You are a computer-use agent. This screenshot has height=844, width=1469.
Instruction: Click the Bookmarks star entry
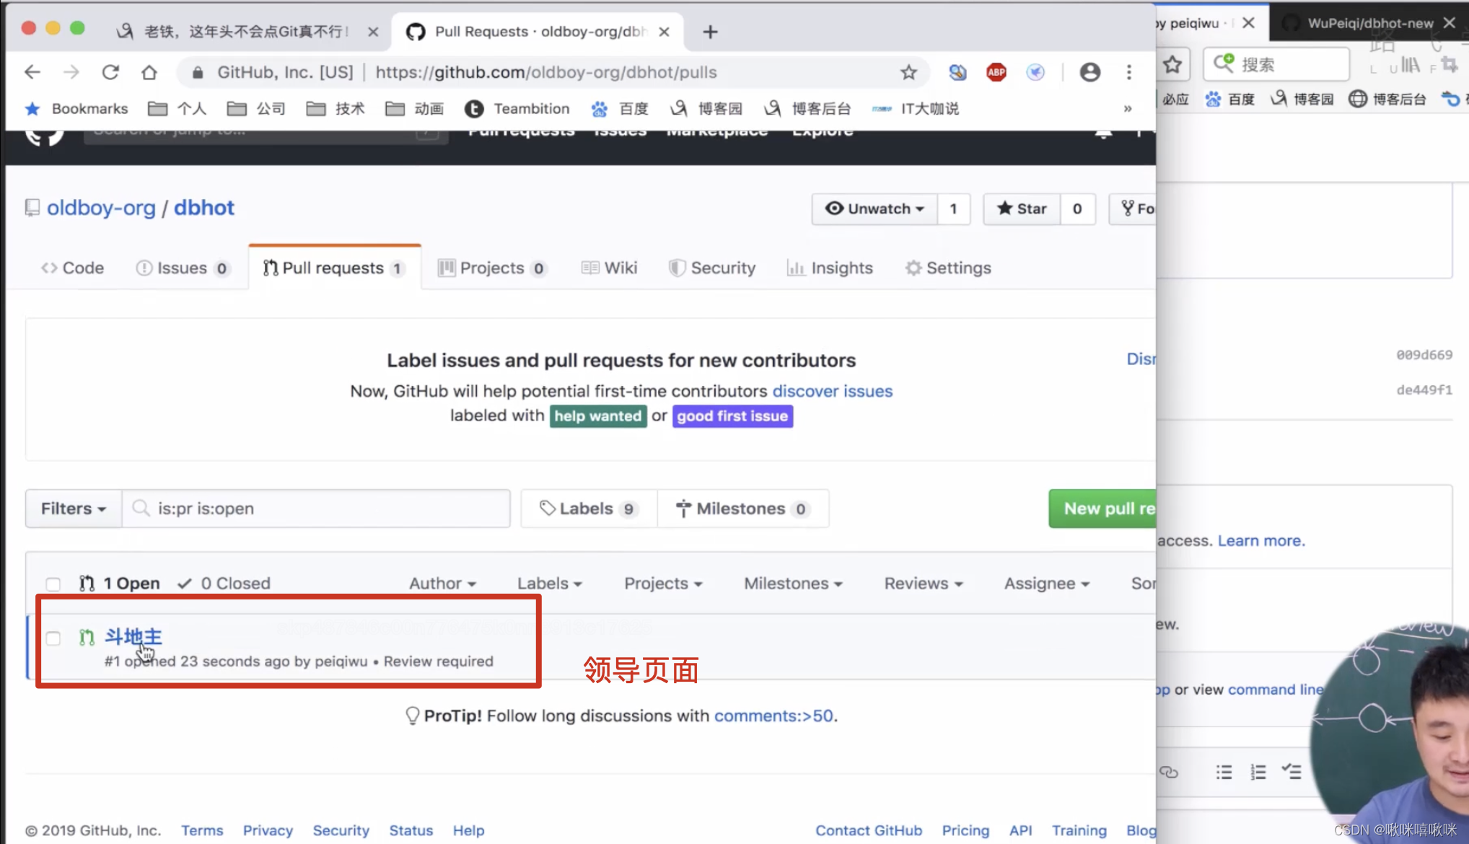pyautogui.click(x=76, y=109)
